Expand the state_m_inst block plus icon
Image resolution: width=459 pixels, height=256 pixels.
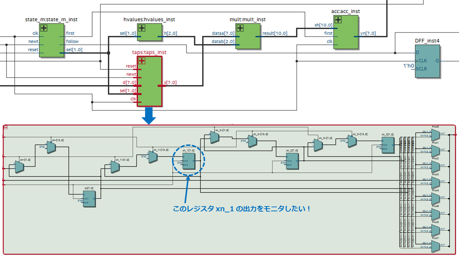coord(44,28)
